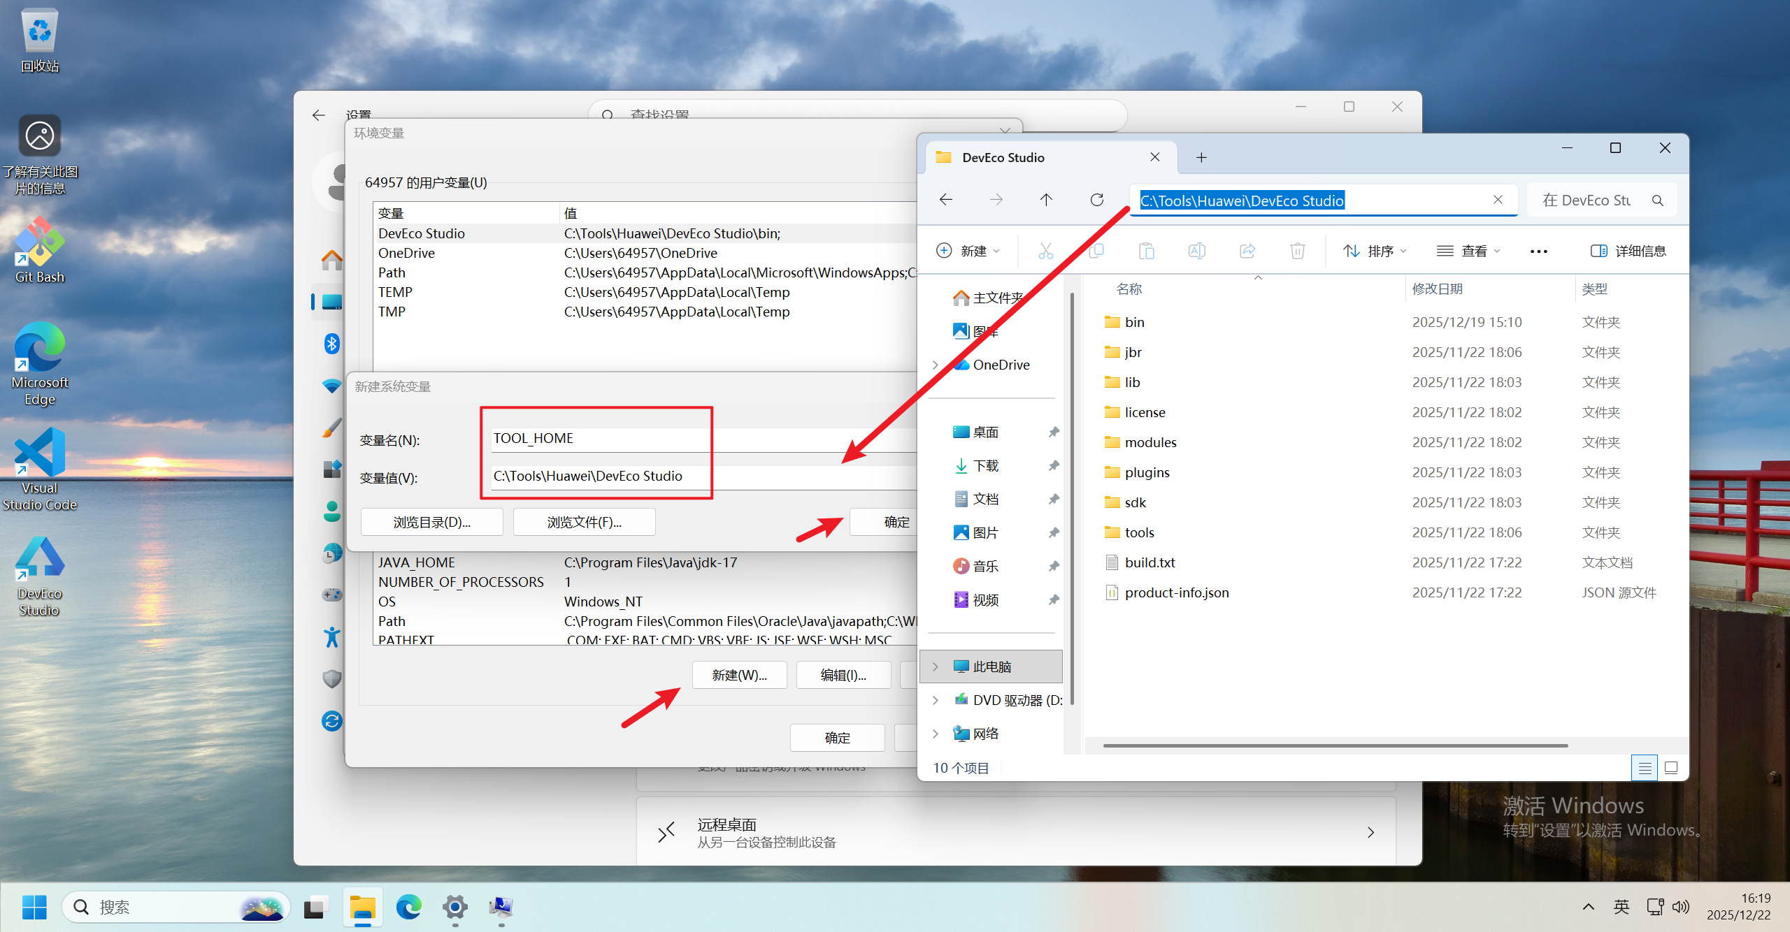
Task: Click the Refresh icon in File Explorer
Action: tap(1096, 200)
